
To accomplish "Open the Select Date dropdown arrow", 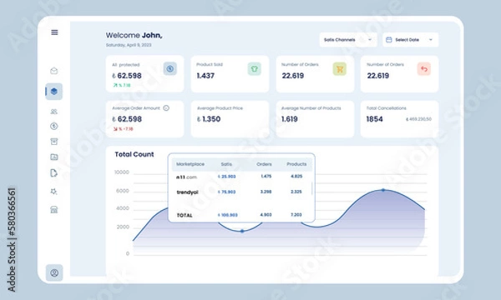I will (x=430, y=40).
